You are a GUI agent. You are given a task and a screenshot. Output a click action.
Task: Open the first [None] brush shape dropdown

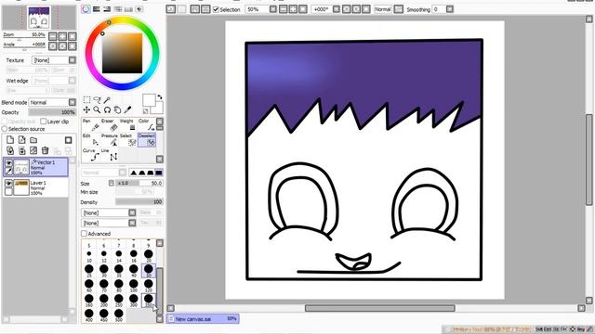pos(132,212)
